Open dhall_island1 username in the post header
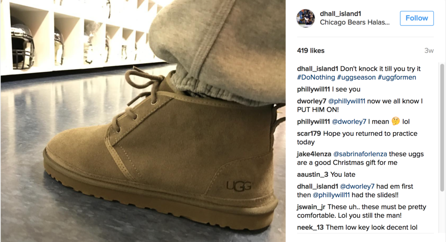This screenshot has height=242, width=446. point(340,13)
